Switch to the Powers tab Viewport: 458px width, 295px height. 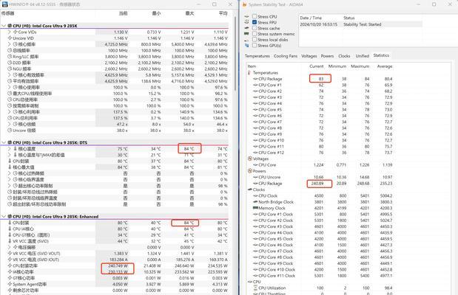[x=327, y=56]
